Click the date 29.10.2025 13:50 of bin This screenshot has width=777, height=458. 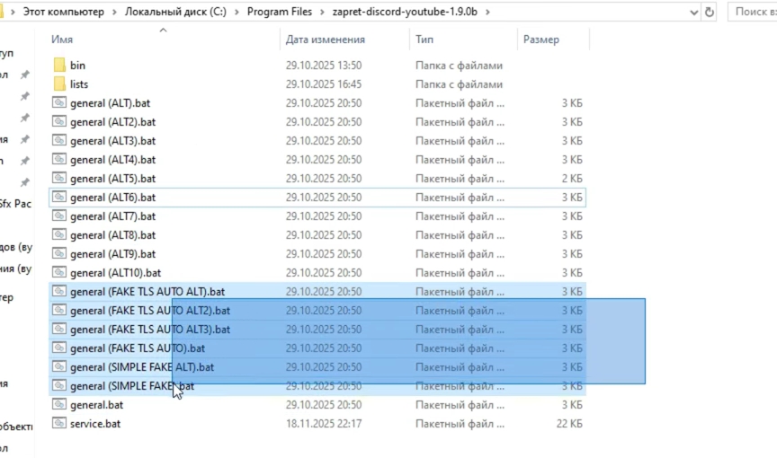coord(324,66)
